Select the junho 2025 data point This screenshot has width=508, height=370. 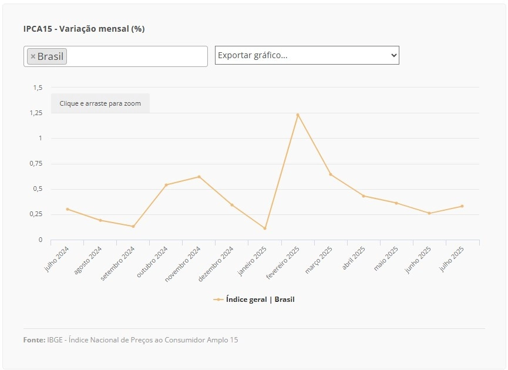(429, 214)
